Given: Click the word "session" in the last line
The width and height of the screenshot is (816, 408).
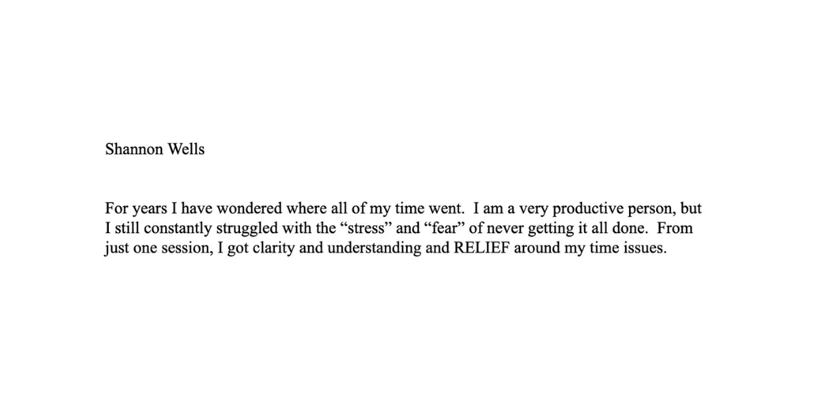Looking at the screenshot, I should click(x=184, y=248).
